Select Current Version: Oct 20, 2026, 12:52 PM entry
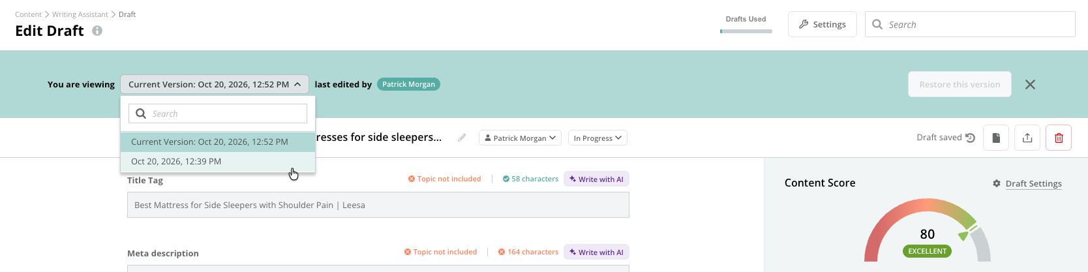1088x272 pixels. (x=218, y=142)
